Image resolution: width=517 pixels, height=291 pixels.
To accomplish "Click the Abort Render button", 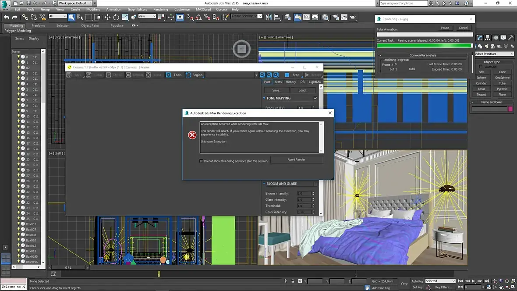I will tap(297, 160).
